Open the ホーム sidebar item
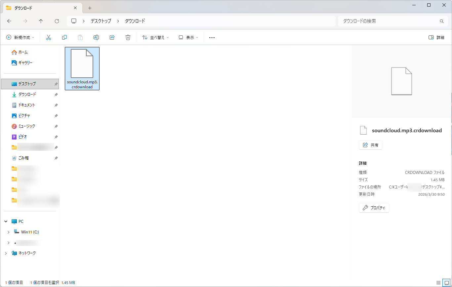 pyautogui.click(x=23, y=52)
